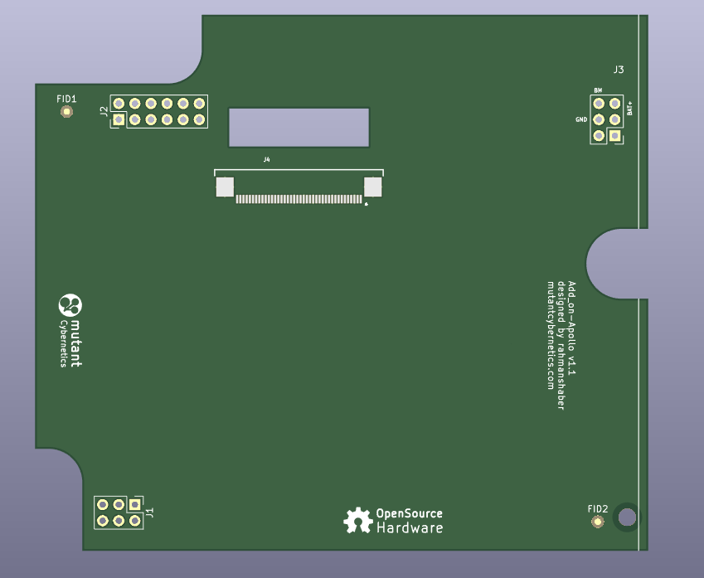Click the left mounting pad of J4

[225, 187]
